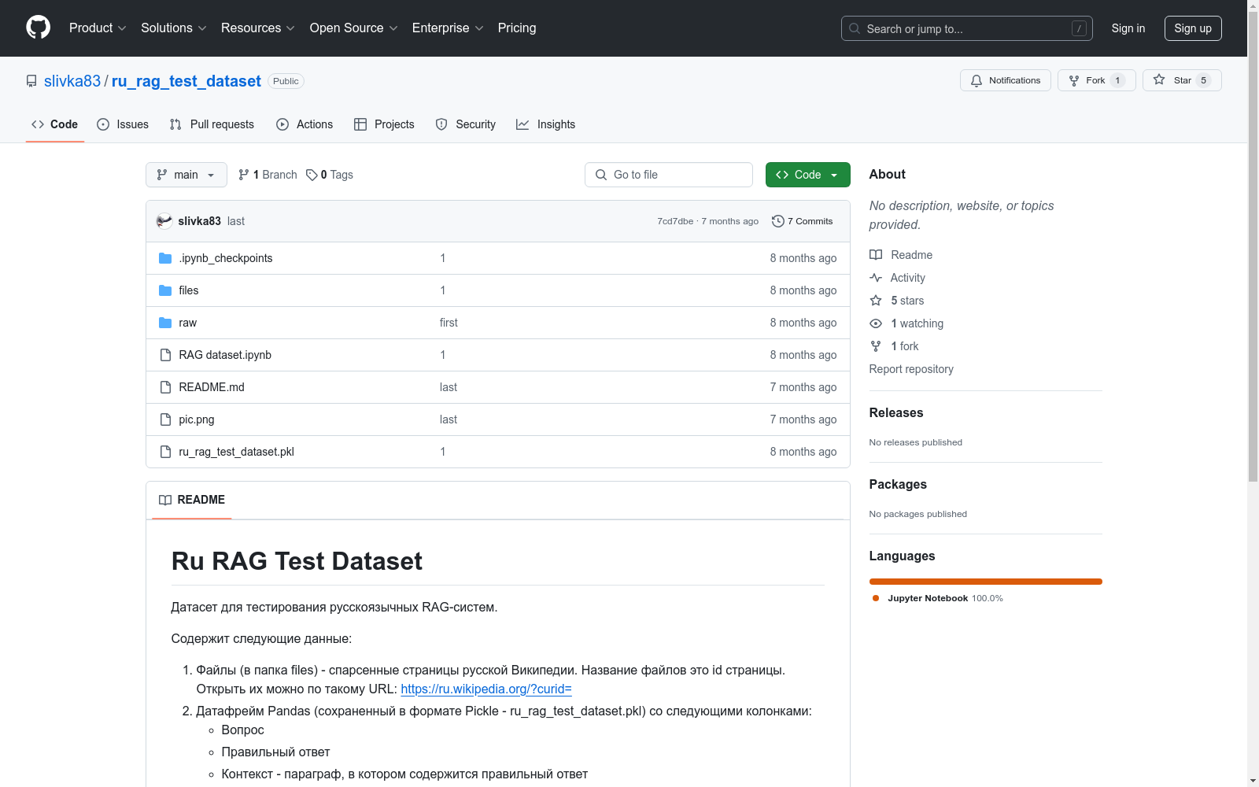
Task: View the 7 Commits history
Action: tap(803, 221)
